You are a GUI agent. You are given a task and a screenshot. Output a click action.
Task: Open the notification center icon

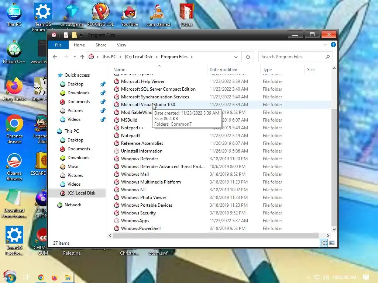tap(366, 277)
